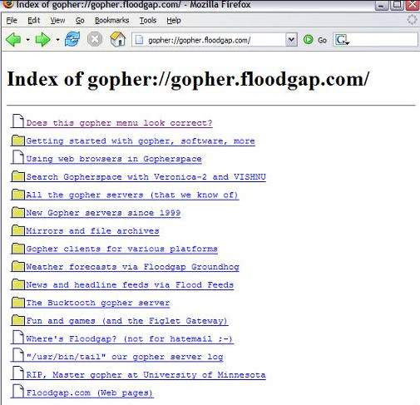Open 'New Gopher servers since 1999' link
The height and width of the screenshot is (405, 420).
(103, 213)
